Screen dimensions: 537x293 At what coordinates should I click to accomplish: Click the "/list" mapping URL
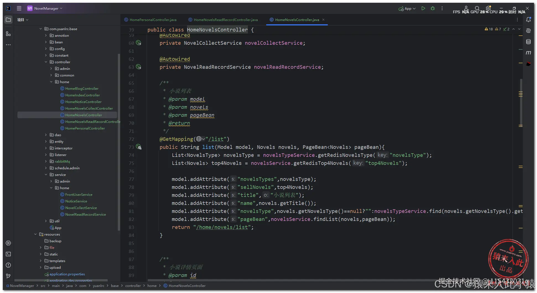pos(216,139)
